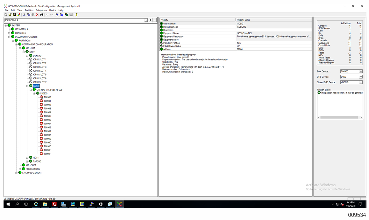Click the Cut scissors toolbar icon
This screenshot has height=220, width=369.
click(x=24, y=15)
